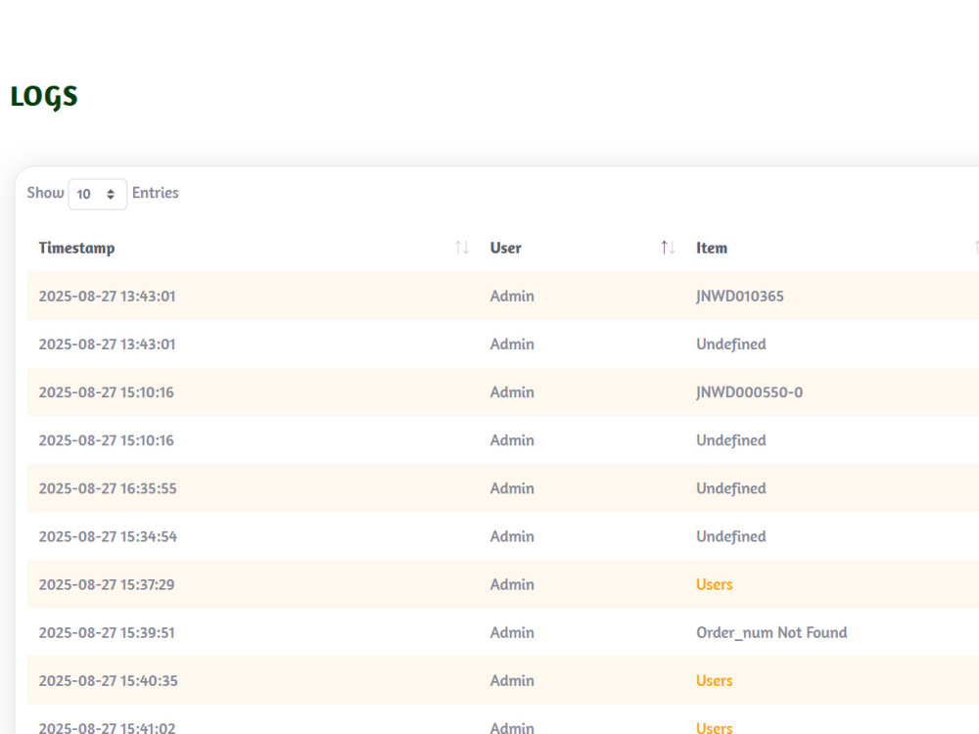Click Admin user in the JNWD000550-0 row
This screenshot has height=734, width=979.
point(512,392)
